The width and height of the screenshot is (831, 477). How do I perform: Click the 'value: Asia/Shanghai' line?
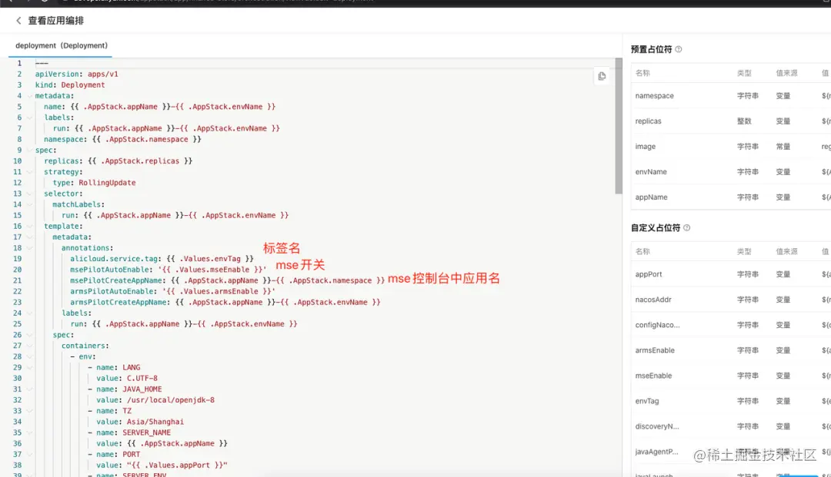point(140,422)
